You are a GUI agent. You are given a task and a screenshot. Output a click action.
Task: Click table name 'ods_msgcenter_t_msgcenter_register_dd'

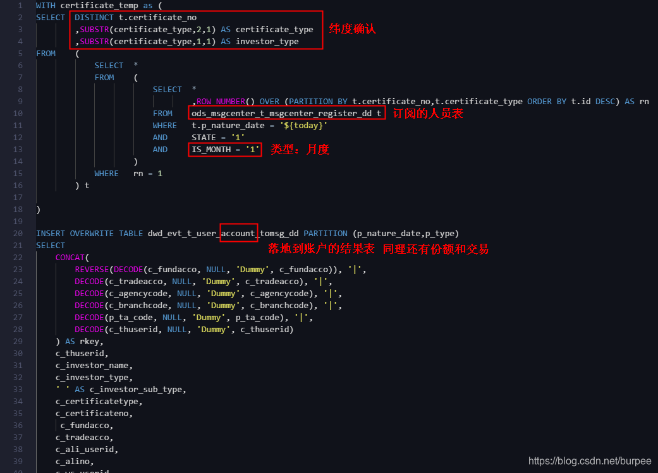tap(281, 114)
